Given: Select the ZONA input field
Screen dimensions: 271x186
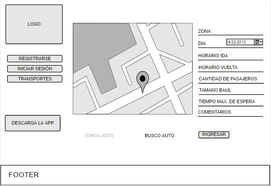Looking at the screenshot, I should point(230,32).
